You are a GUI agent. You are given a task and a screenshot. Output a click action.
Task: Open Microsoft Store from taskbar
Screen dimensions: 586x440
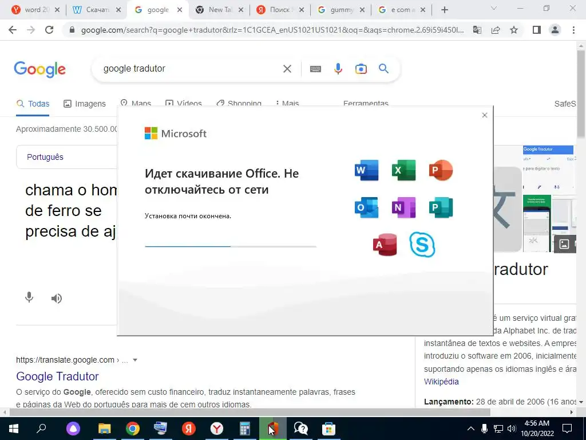[x=329, y=429]
